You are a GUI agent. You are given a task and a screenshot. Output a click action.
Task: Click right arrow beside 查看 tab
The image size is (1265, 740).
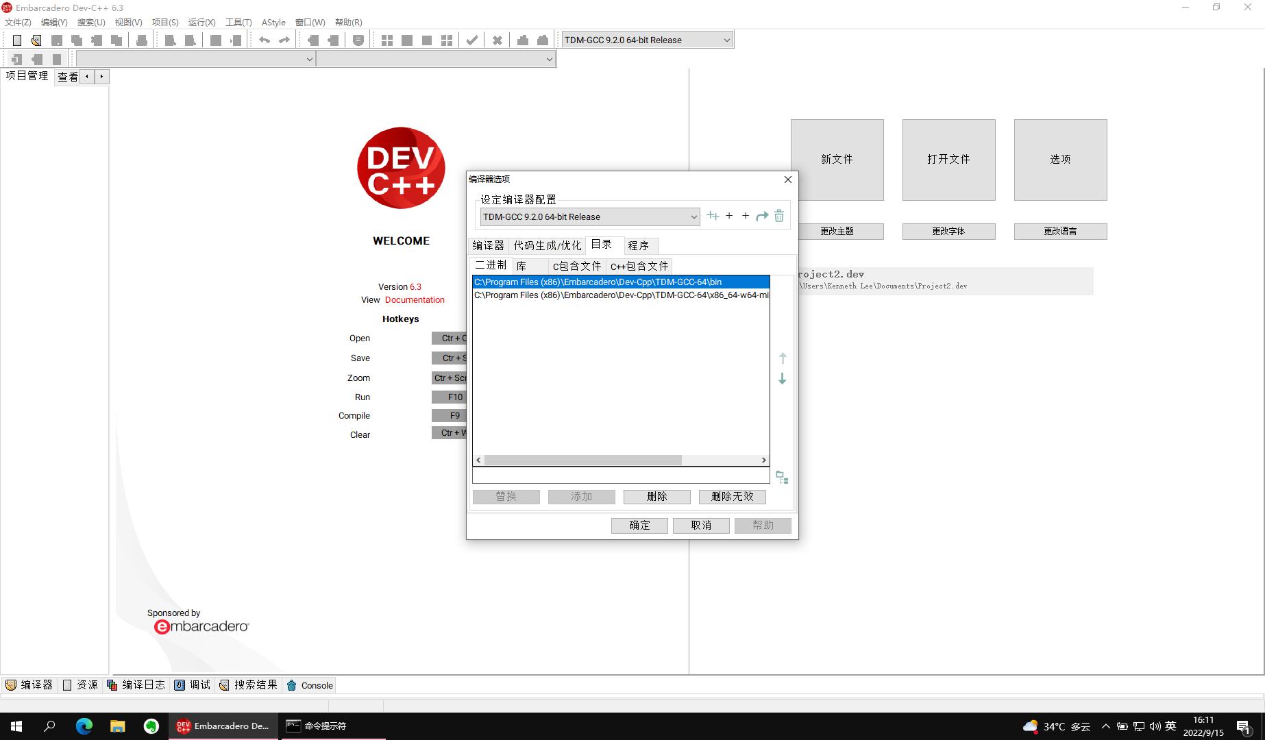[101, 77]
